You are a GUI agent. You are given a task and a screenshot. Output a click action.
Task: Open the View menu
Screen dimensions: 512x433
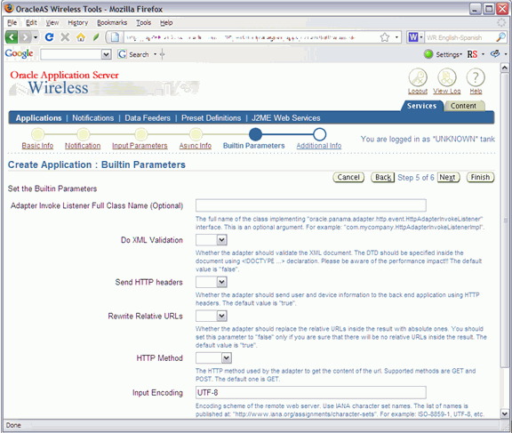52,22
